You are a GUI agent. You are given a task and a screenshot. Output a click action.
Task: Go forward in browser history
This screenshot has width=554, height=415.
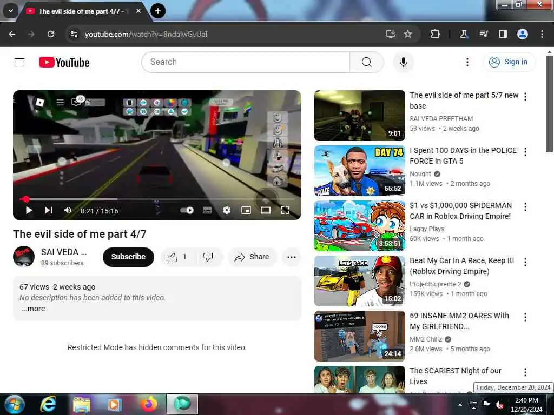[31, 34]
